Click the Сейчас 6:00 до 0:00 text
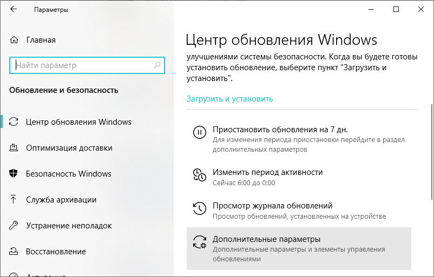 pos(244,183)
